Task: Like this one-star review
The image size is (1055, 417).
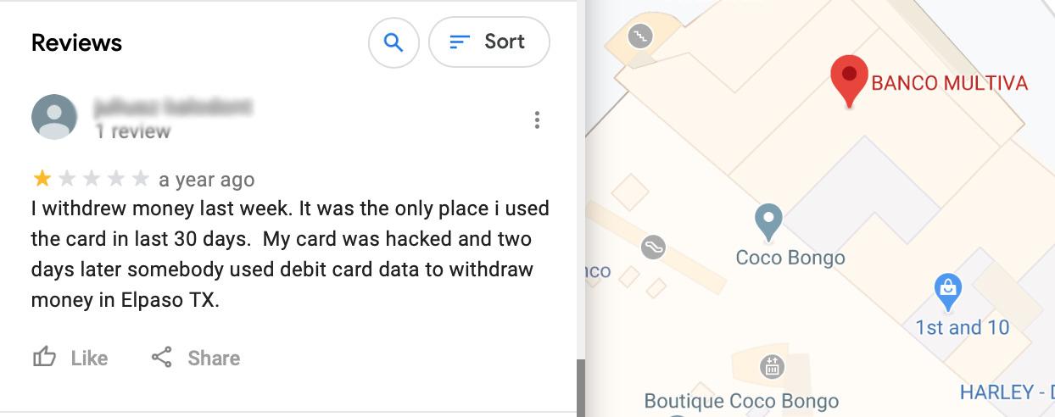Action: [70, 358]
